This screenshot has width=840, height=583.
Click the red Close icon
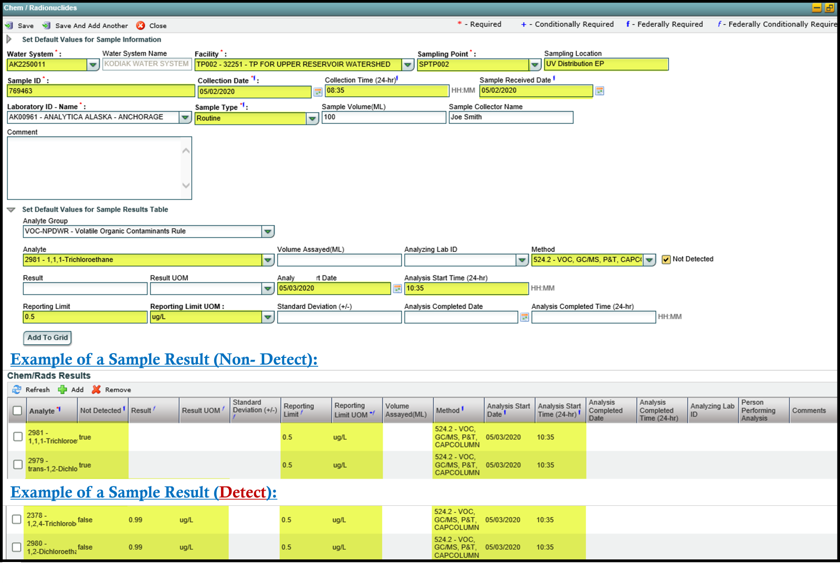pos(141,26)
